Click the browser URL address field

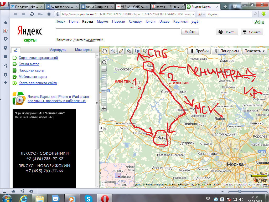point(126,14)
